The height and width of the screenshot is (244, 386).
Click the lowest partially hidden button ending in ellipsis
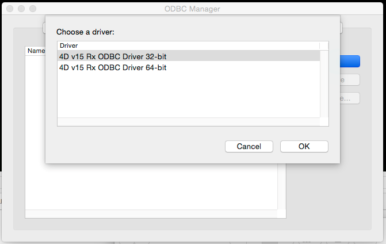350,98
